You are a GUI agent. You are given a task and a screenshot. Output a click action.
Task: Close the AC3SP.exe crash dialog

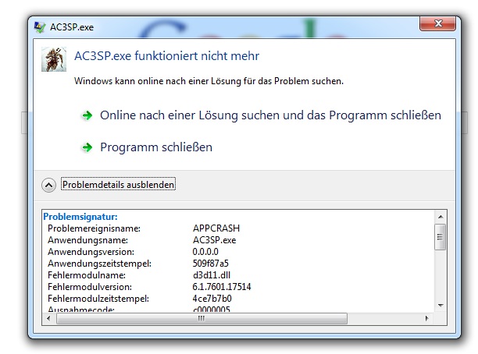pyautogui.click(x=437, y=23)
